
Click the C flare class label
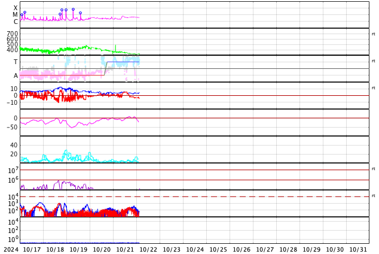pyautogui.click(x=16, y=22)
